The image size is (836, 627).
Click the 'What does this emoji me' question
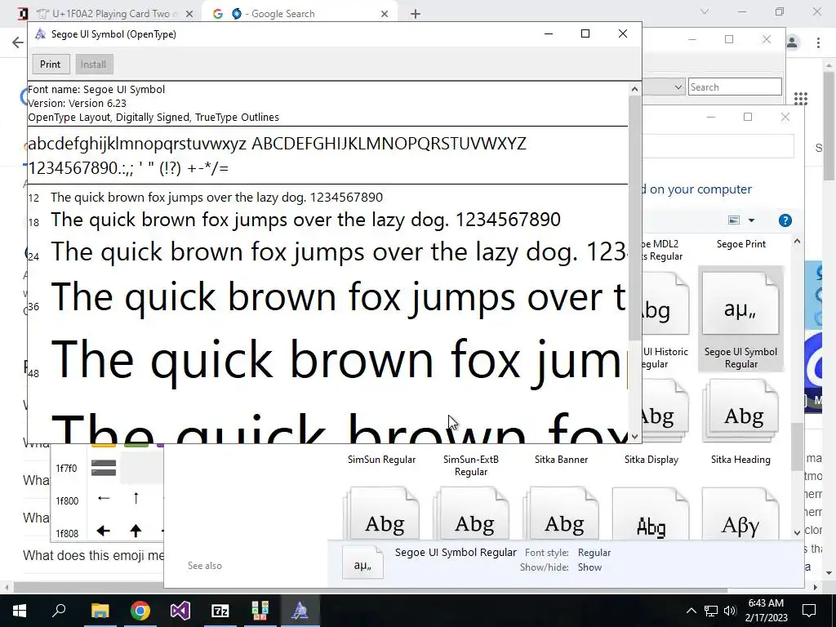click(x=93, y=555)
